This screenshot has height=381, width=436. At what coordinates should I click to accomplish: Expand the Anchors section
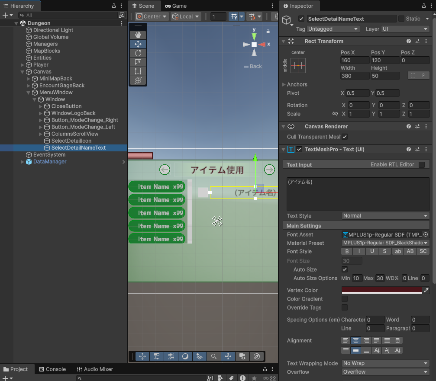284,84
